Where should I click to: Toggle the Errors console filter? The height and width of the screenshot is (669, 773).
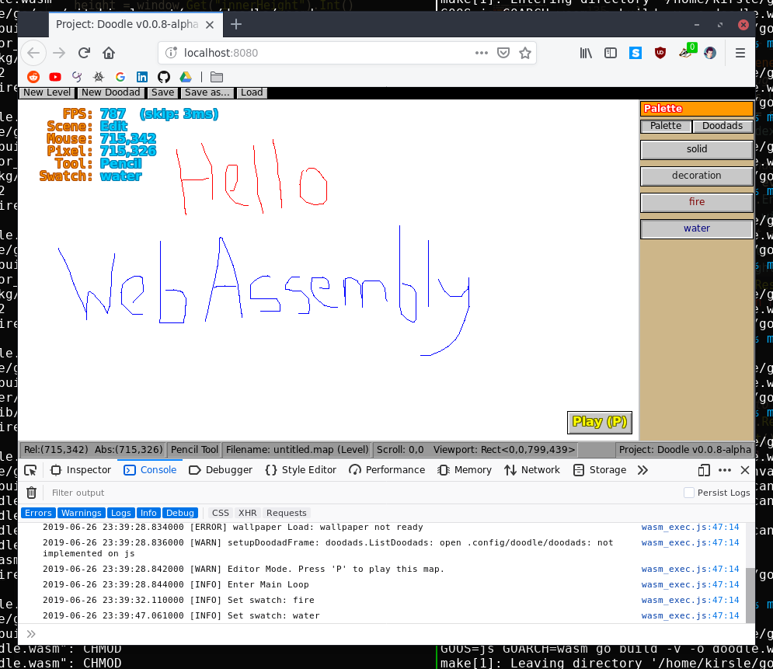(38, 513)
